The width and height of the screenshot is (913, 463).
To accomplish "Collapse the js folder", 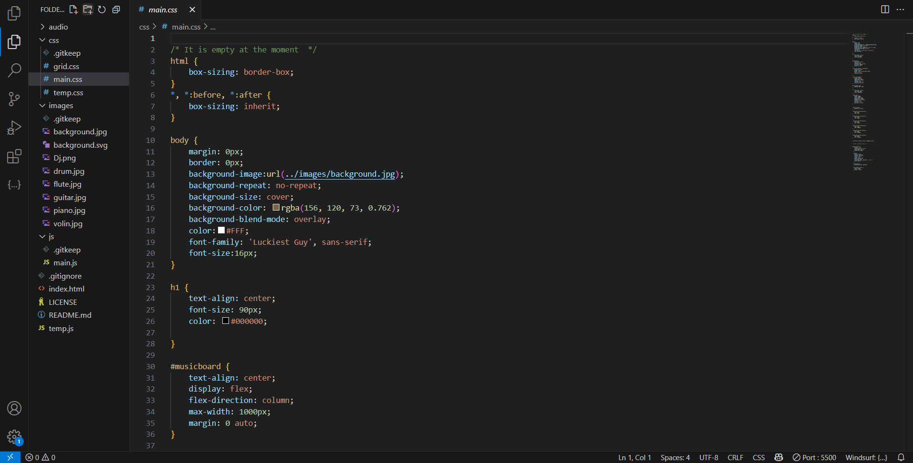I will tap(79, 236).
